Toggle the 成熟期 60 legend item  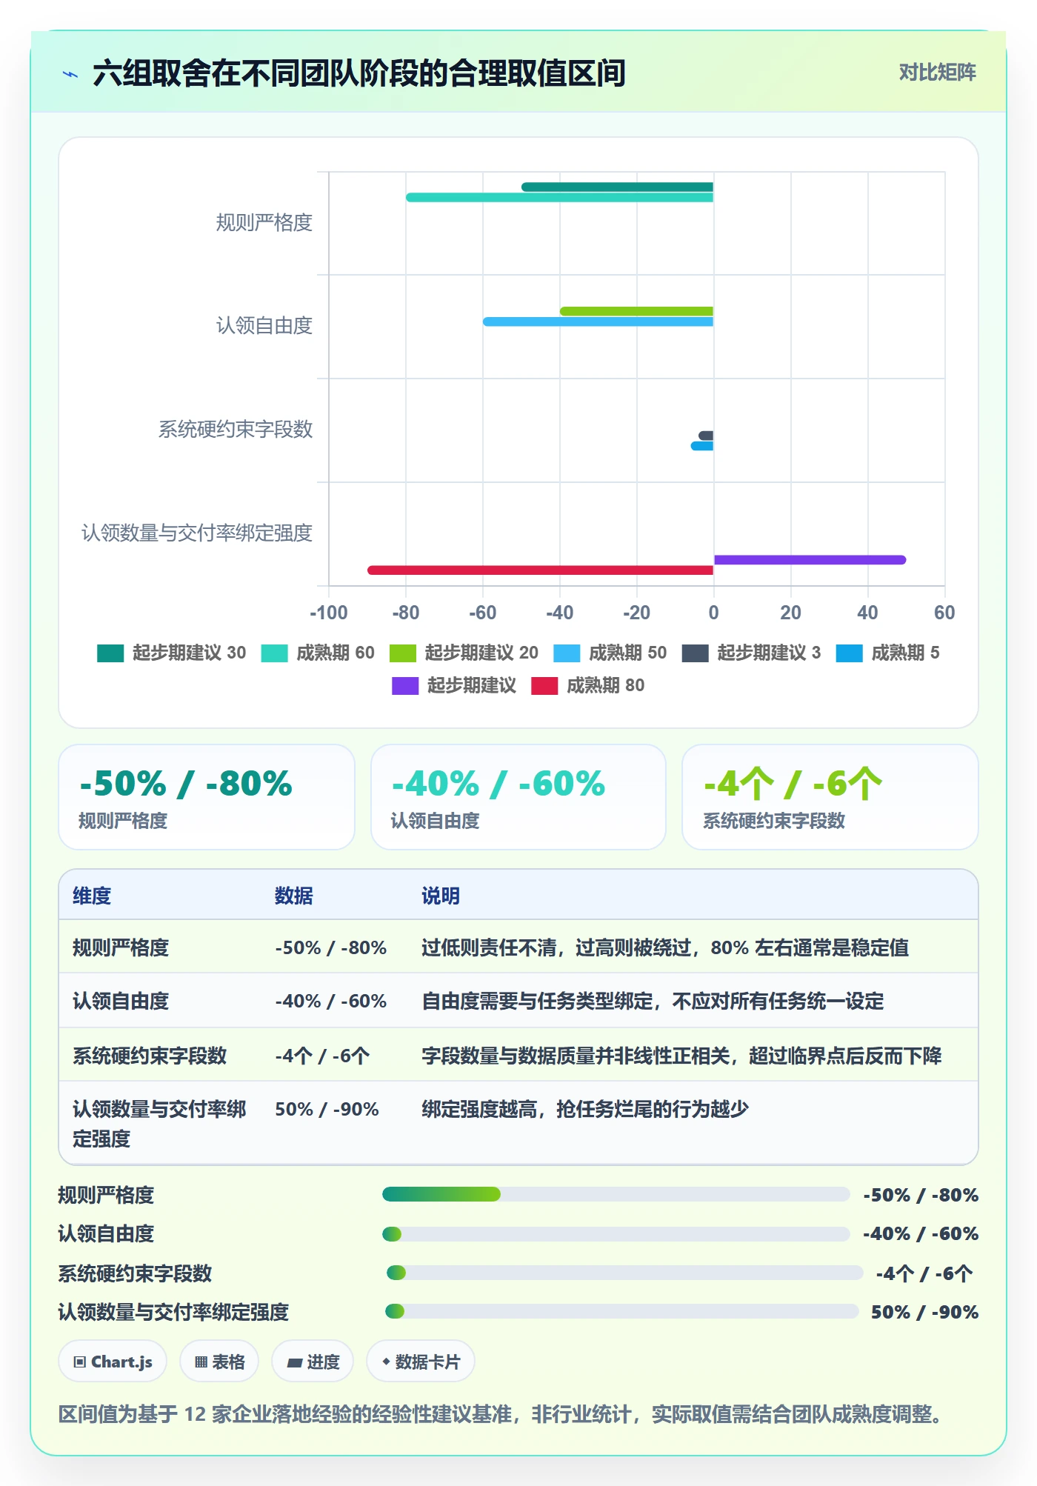point(318,653)
